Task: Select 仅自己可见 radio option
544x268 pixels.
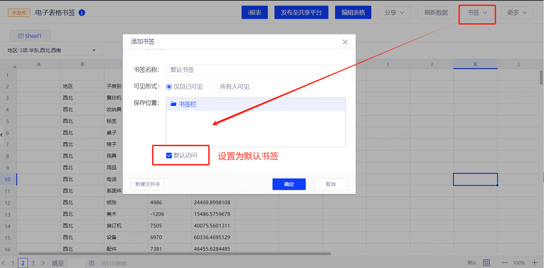Action: pos(169,87)
